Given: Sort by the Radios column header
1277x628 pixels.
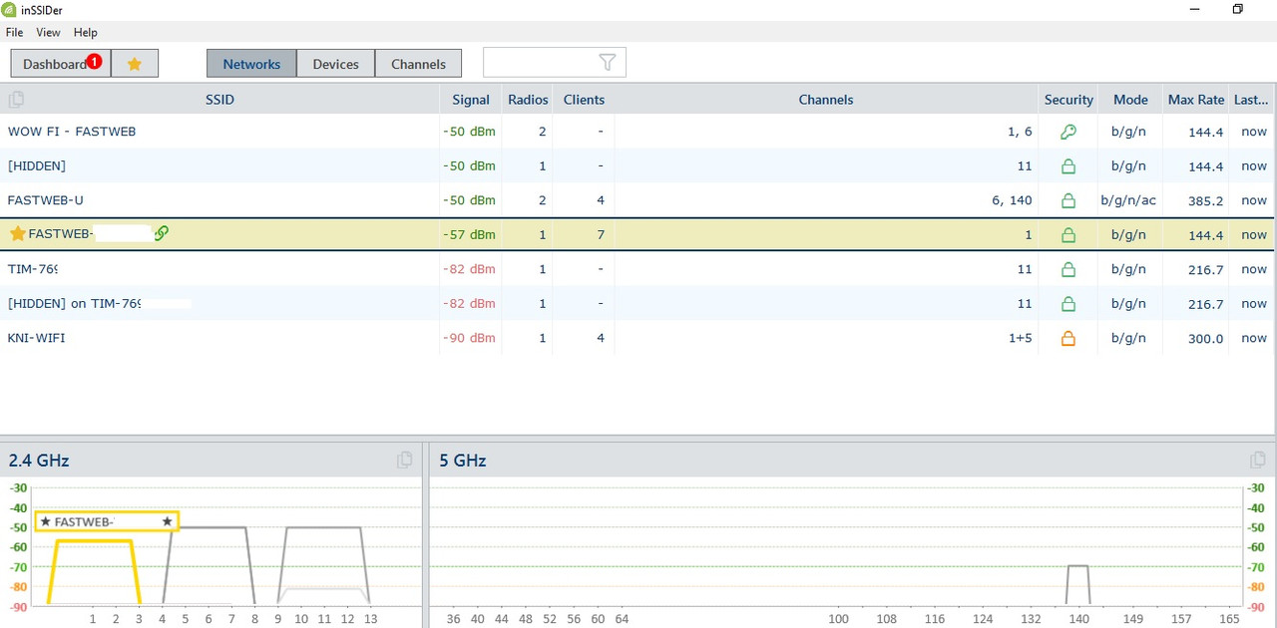Looking at the screenshot, I should click(528, 100).
